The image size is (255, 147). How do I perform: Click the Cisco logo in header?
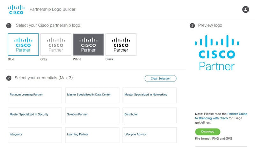16,10
